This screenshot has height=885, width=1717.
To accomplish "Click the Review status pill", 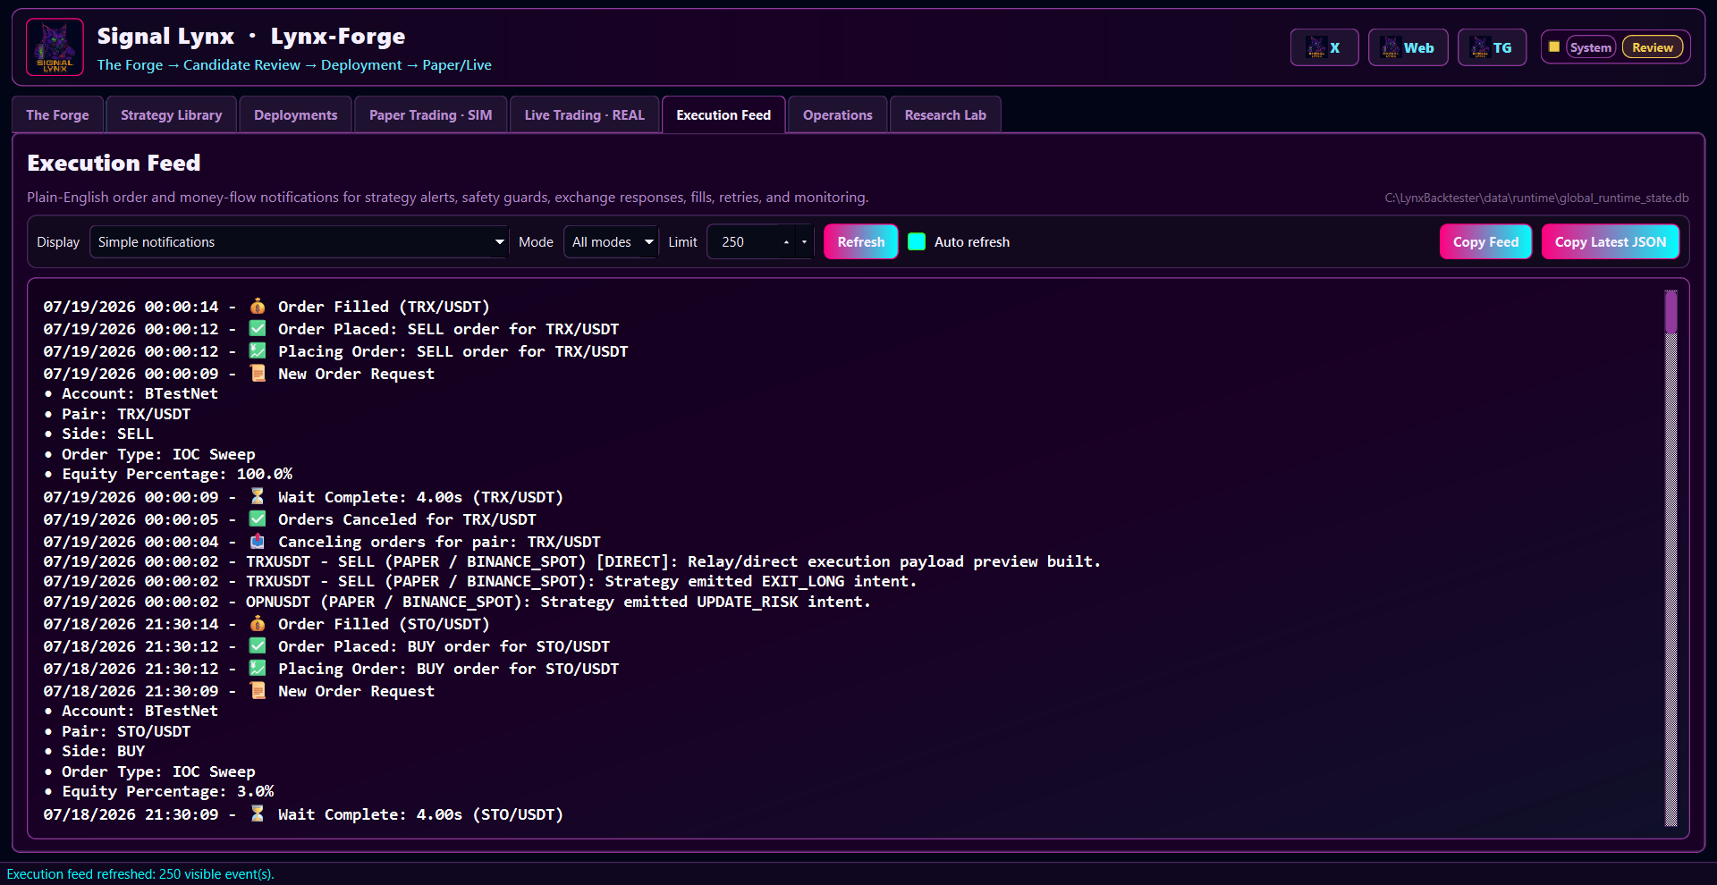I will (1652, 47).
